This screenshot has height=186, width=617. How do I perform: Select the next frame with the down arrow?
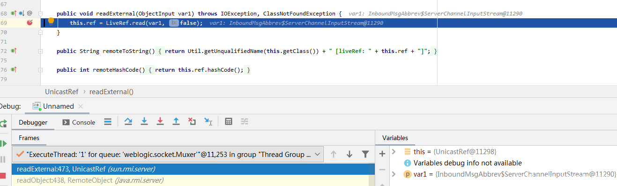point(349,154)
